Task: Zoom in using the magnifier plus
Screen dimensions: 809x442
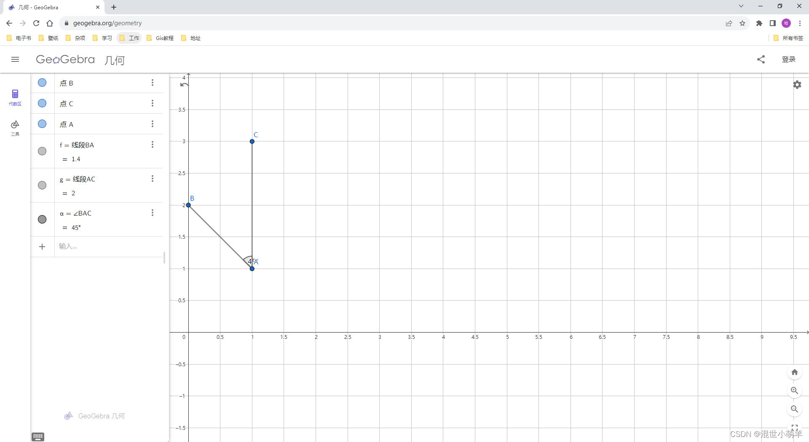Action: (795, 391)
